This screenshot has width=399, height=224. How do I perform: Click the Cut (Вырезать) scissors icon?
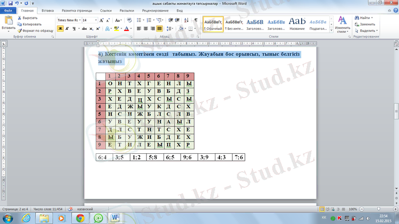[x=19, y=17]
